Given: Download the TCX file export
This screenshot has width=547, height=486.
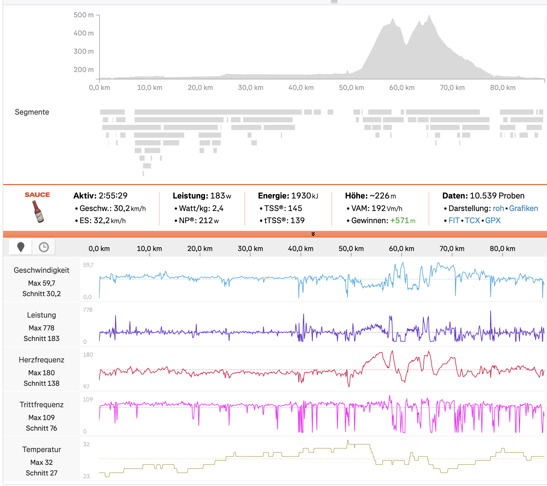Looking at the screenshot, I should click(472, 221).
